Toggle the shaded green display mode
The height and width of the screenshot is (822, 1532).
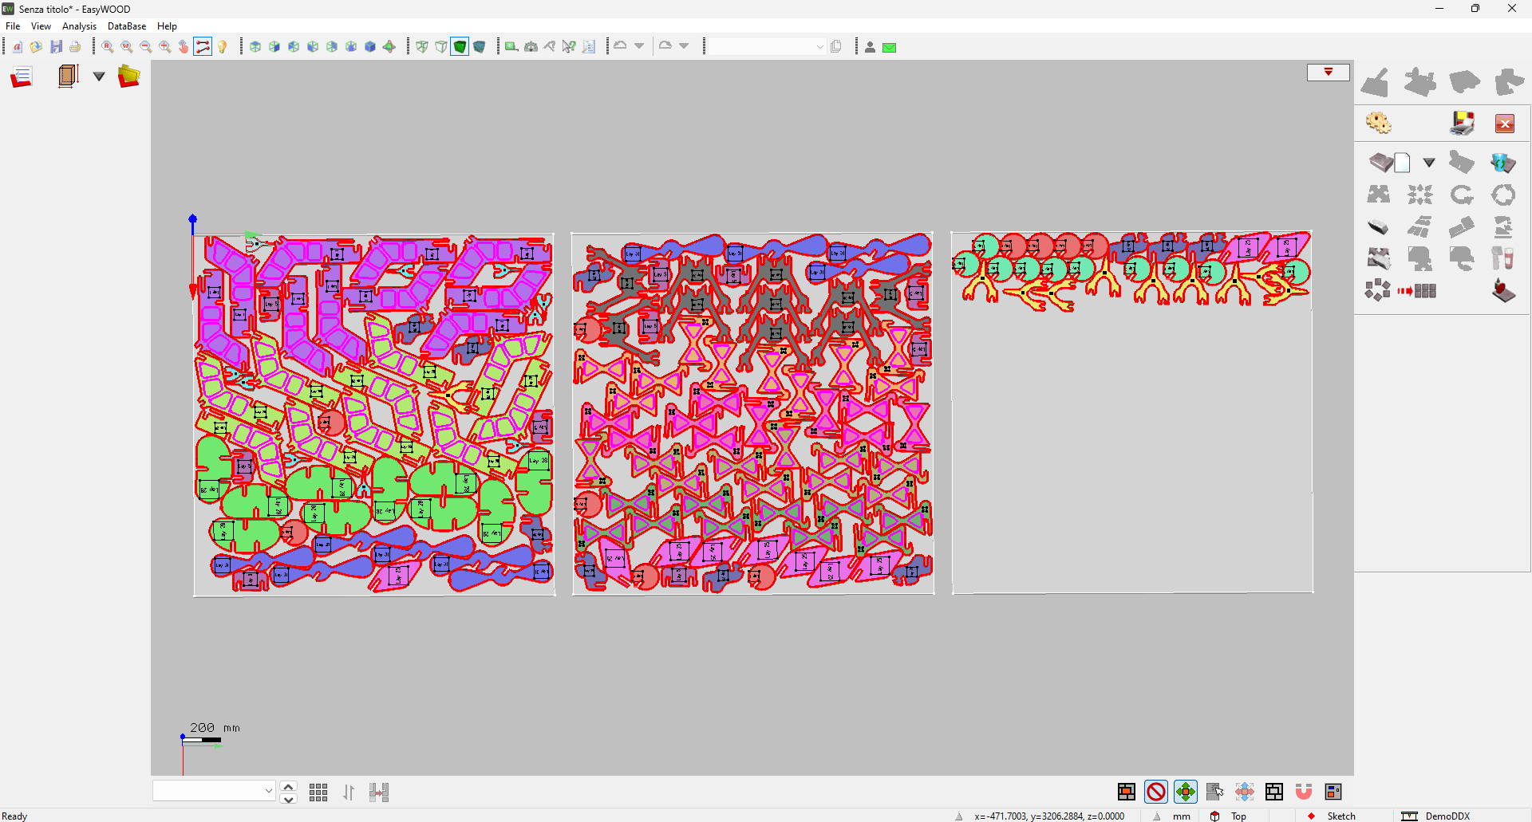pos(460,47)
